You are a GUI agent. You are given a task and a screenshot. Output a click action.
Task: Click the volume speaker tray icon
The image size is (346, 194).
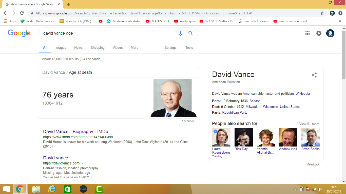(320, 189)
